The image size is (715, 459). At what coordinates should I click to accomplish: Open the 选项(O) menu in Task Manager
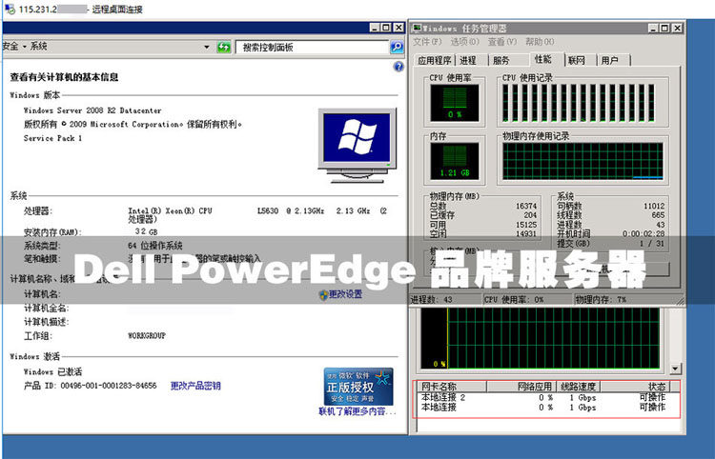[464, 42]
